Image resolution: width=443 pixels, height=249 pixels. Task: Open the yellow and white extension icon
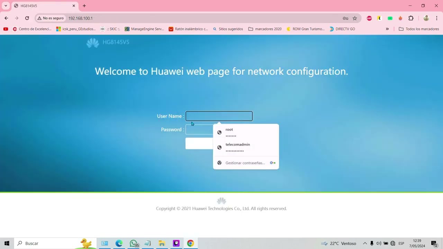click(380, 18)
